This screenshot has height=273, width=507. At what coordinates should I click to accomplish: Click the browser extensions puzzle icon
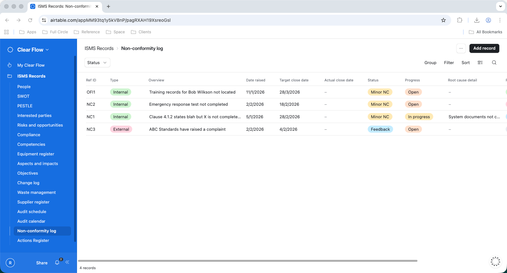[x=460, y=20]
